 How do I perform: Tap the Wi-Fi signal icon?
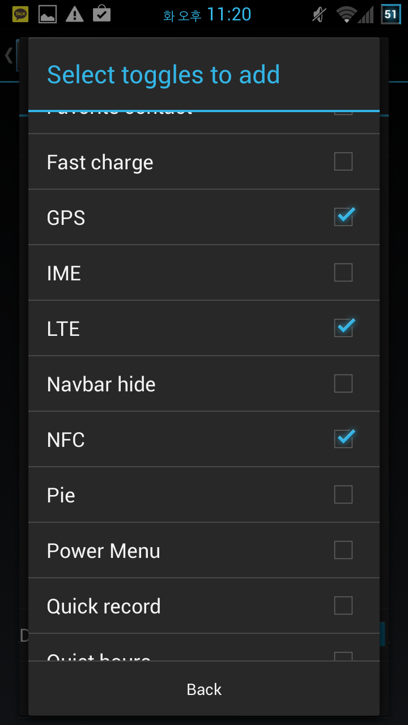tap(345, 14)
